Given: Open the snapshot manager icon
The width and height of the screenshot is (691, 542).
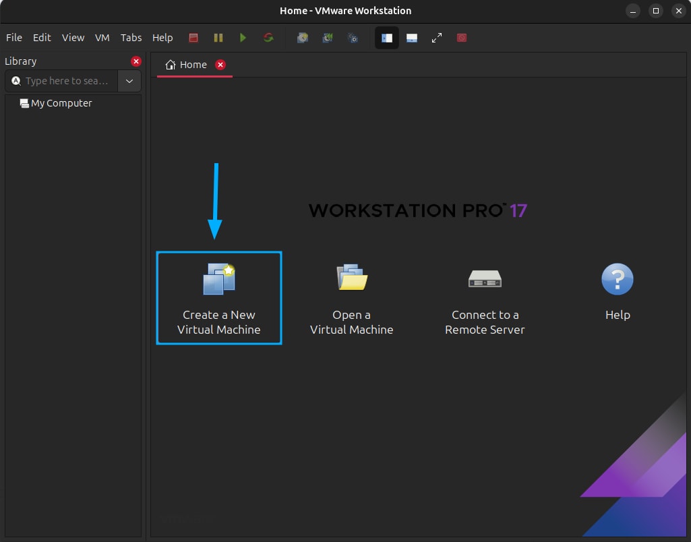Looking at the screenshot, I should pyautogui.click(x=353, y=38).
